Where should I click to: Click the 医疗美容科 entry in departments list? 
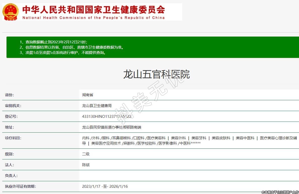click(156, 138)
